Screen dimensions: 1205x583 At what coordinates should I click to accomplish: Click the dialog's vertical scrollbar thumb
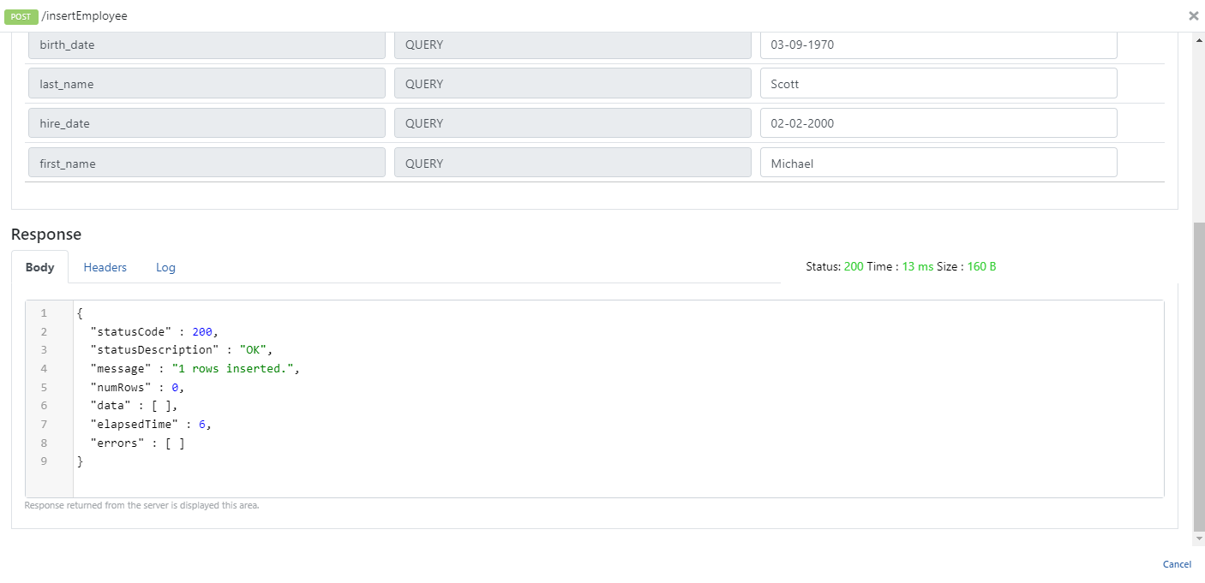tap(1198, 377)
